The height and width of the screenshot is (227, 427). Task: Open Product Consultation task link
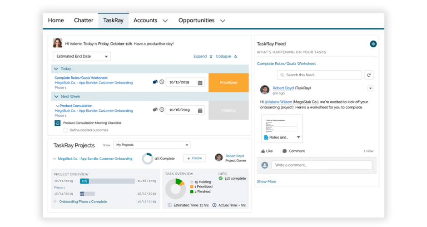76,106
